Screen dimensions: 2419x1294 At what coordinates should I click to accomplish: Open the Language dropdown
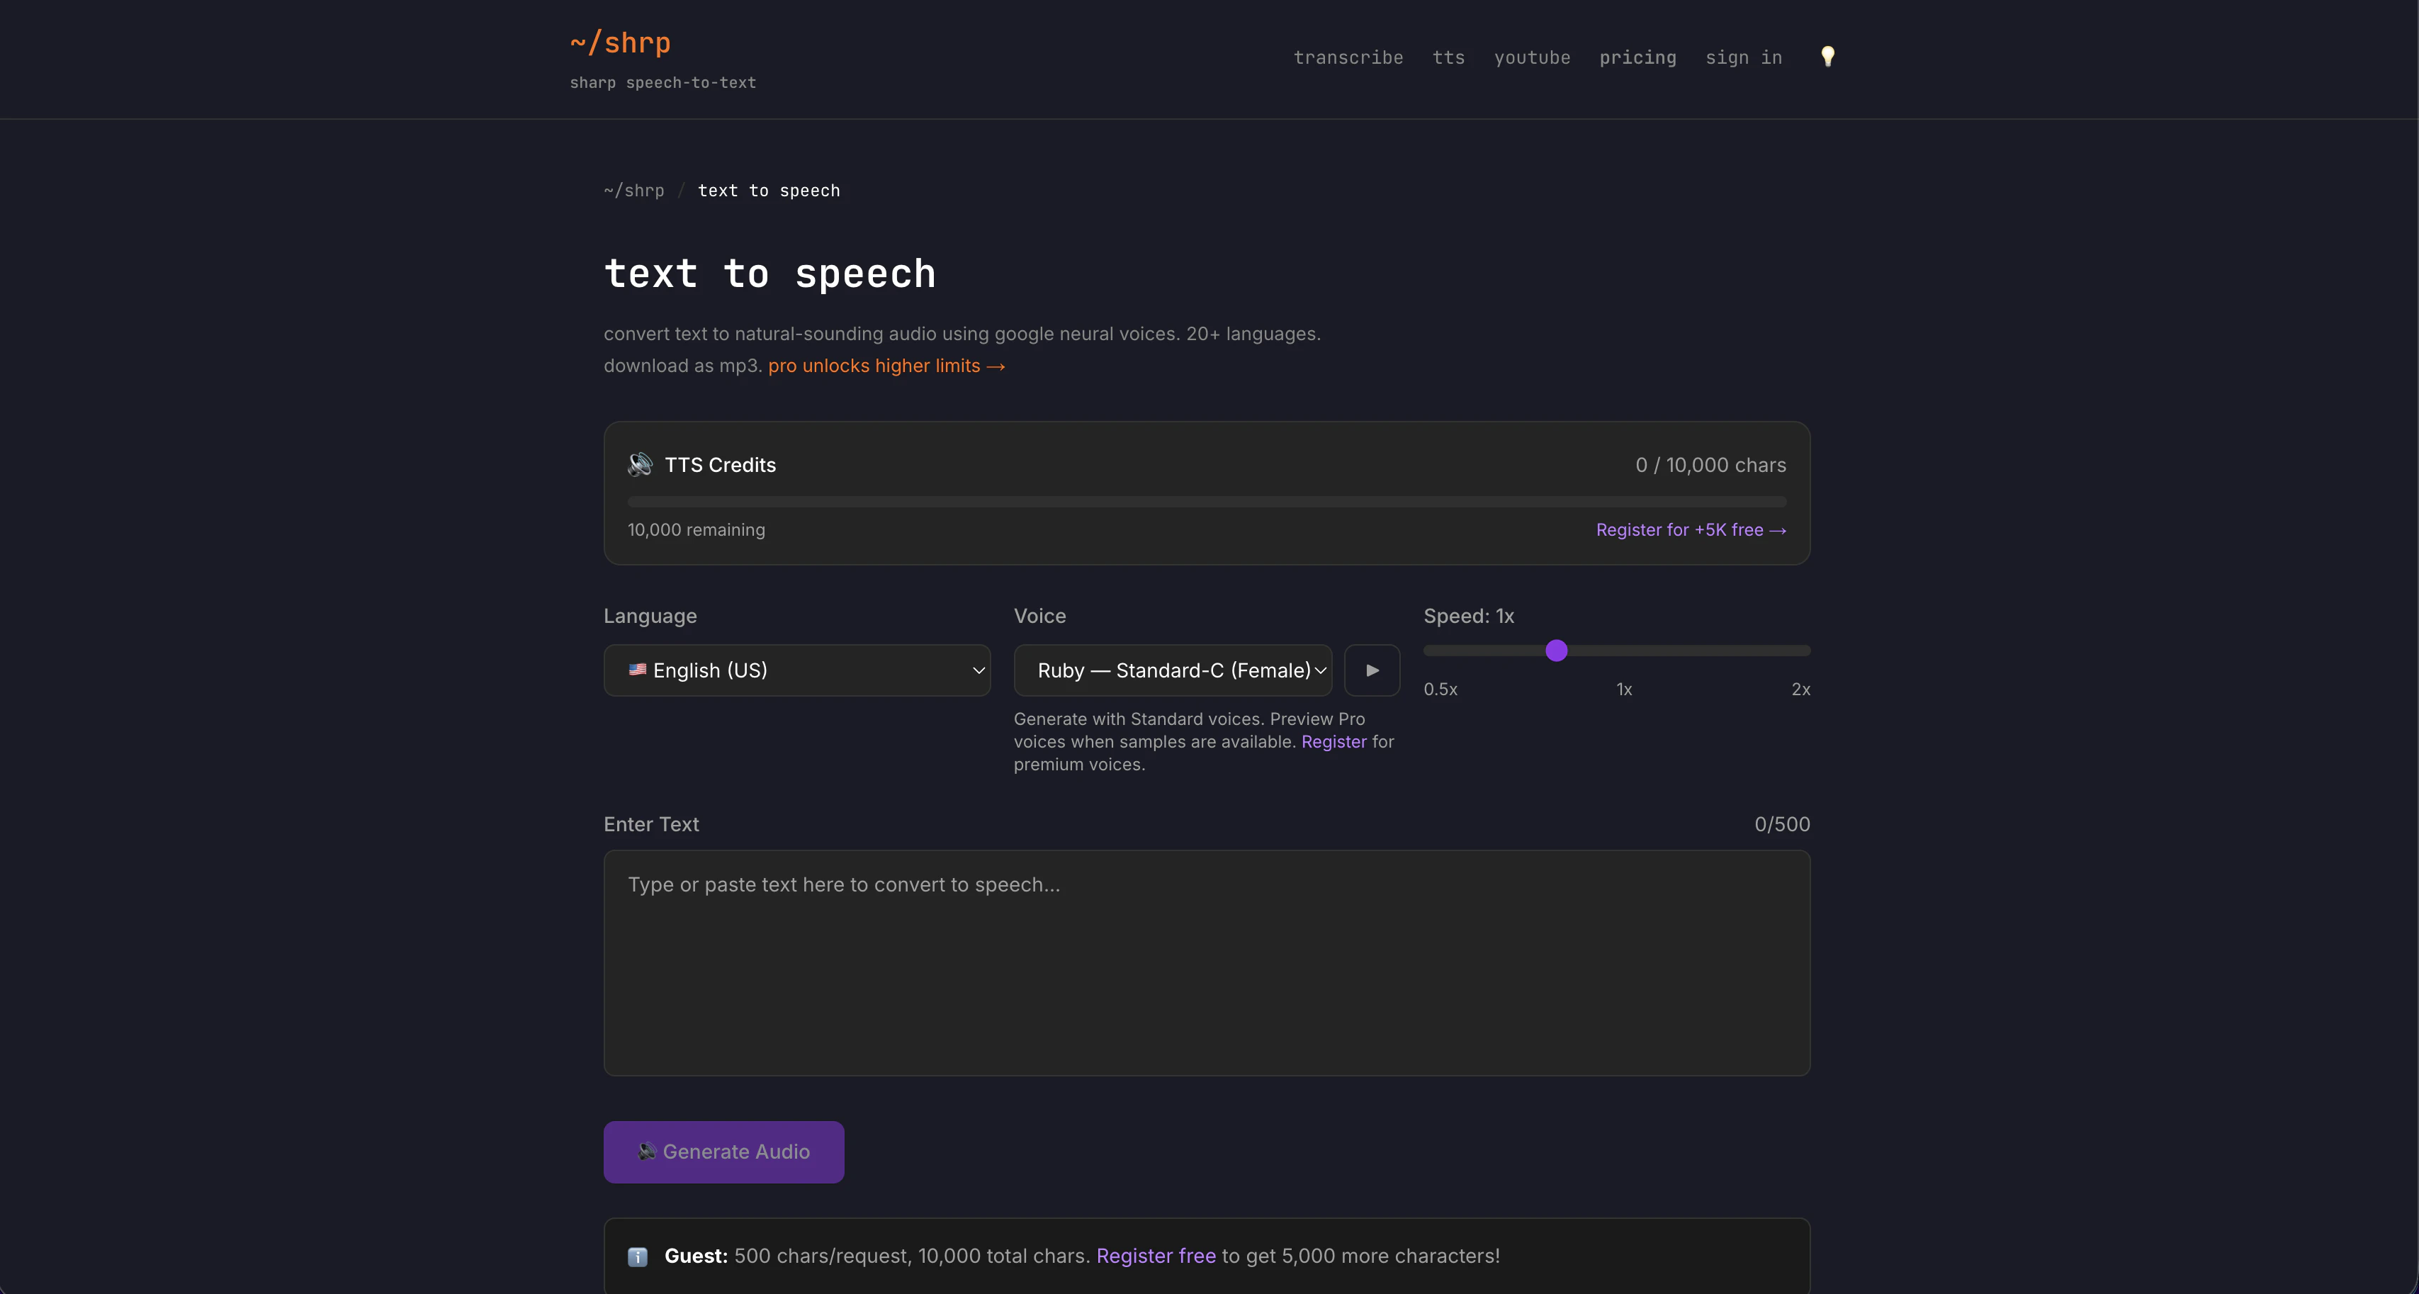797,670
